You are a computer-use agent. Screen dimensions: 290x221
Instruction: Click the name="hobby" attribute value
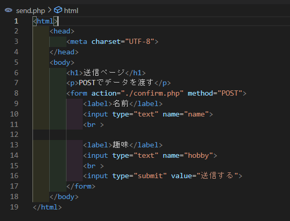(198, 156)
